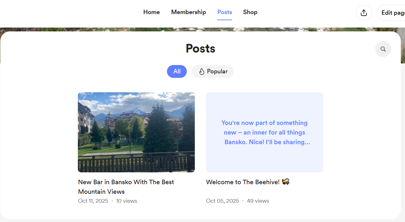The height and width of the screenshot is (222, 405).
Task: Click the bee emoji after Beehive title
Action: click(x=285, y=182)
